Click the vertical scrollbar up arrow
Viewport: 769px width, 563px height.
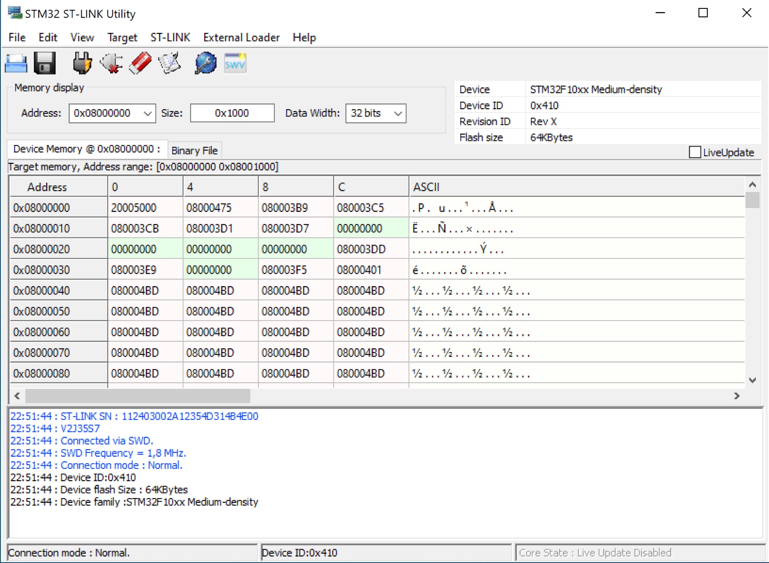pos(753,185)
